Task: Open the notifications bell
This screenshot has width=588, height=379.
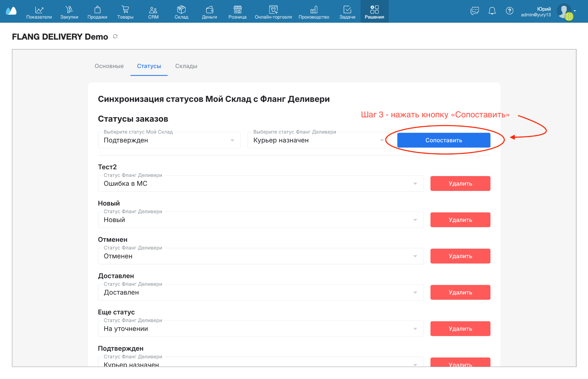Action: pos(492,11)
